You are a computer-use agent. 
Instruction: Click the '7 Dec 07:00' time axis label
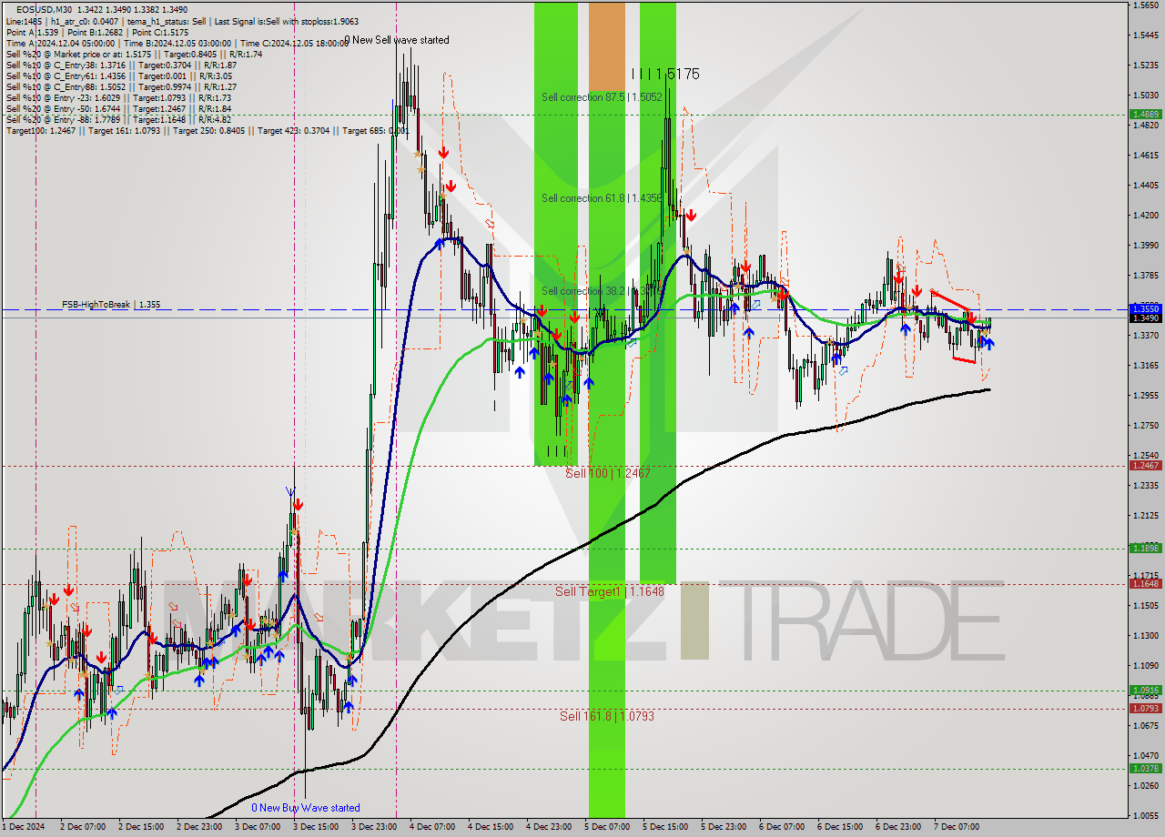point(957,827)
